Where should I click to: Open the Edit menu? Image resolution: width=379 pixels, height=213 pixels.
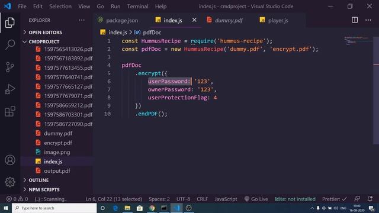tap(38, 7)
